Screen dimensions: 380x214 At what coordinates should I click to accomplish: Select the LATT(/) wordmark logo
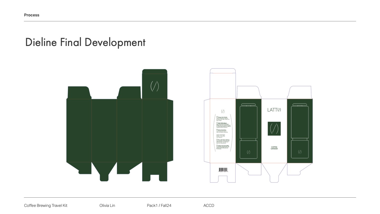click(x=274, y=110)
